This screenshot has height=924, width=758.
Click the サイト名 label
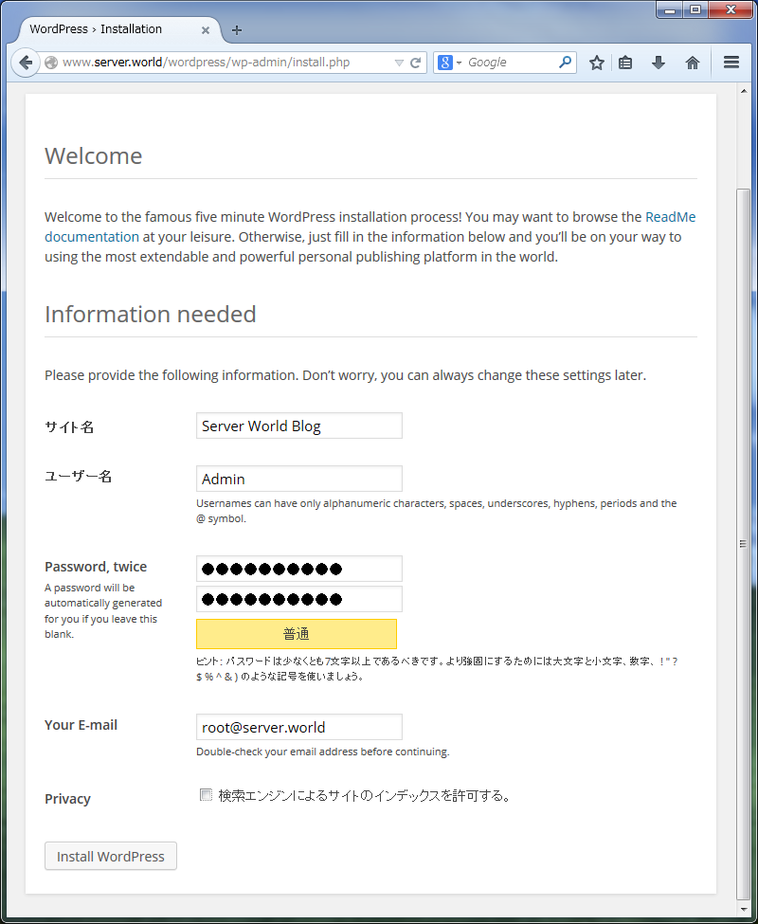pos(69,427)
